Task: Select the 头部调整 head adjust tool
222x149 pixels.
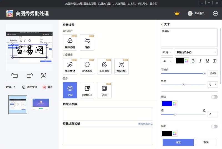Action: click(104, 66)
